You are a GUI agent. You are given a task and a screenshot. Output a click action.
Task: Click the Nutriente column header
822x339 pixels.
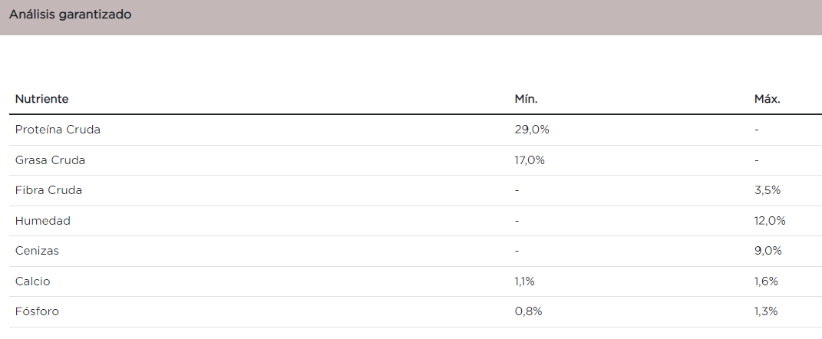coord(41,100)
